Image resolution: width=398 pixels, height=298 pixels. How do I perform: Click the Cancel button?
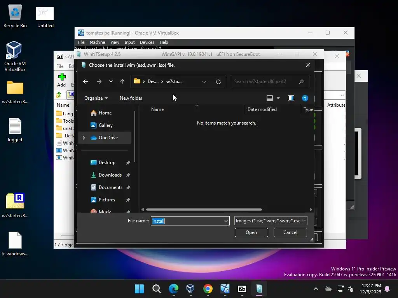coord(290,232)
